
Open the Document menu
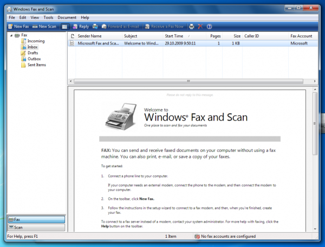pos(67,17)
